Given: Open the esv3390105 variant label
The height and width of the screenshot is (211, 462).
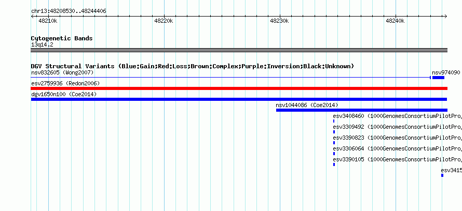Looking at the screenshot, I should point(397,159).
